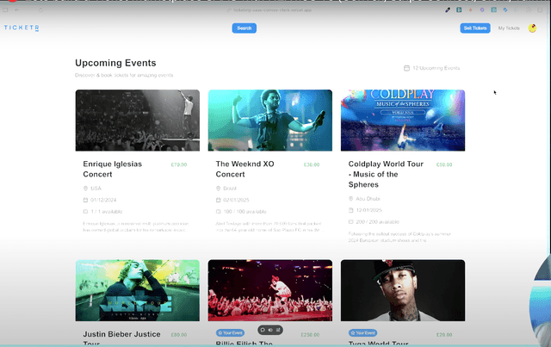Open the Justin Bieber Justice image

click(138, 290)
